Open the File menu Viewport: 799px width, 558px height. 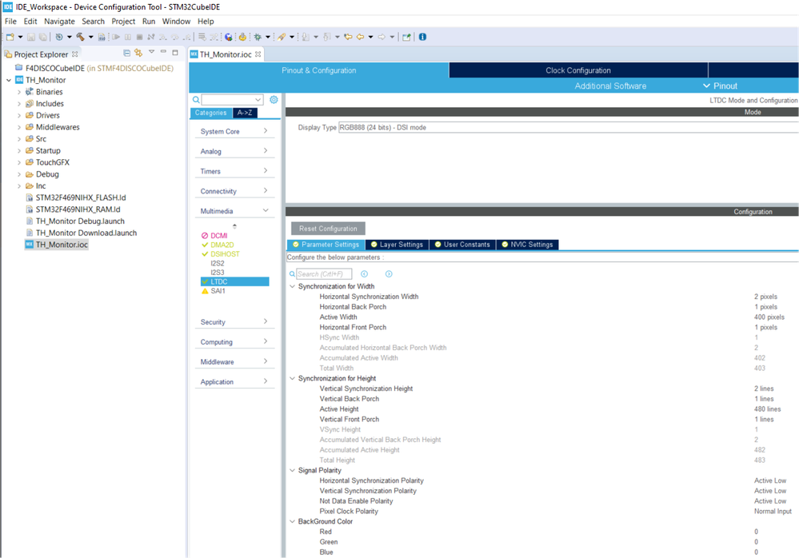click(x=10, y=22)
